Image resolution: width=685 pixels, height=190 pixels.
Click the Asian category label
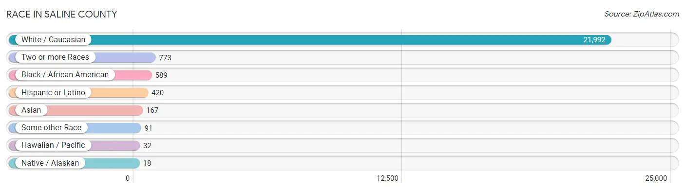pyautogui.click(x=31, y=110)
